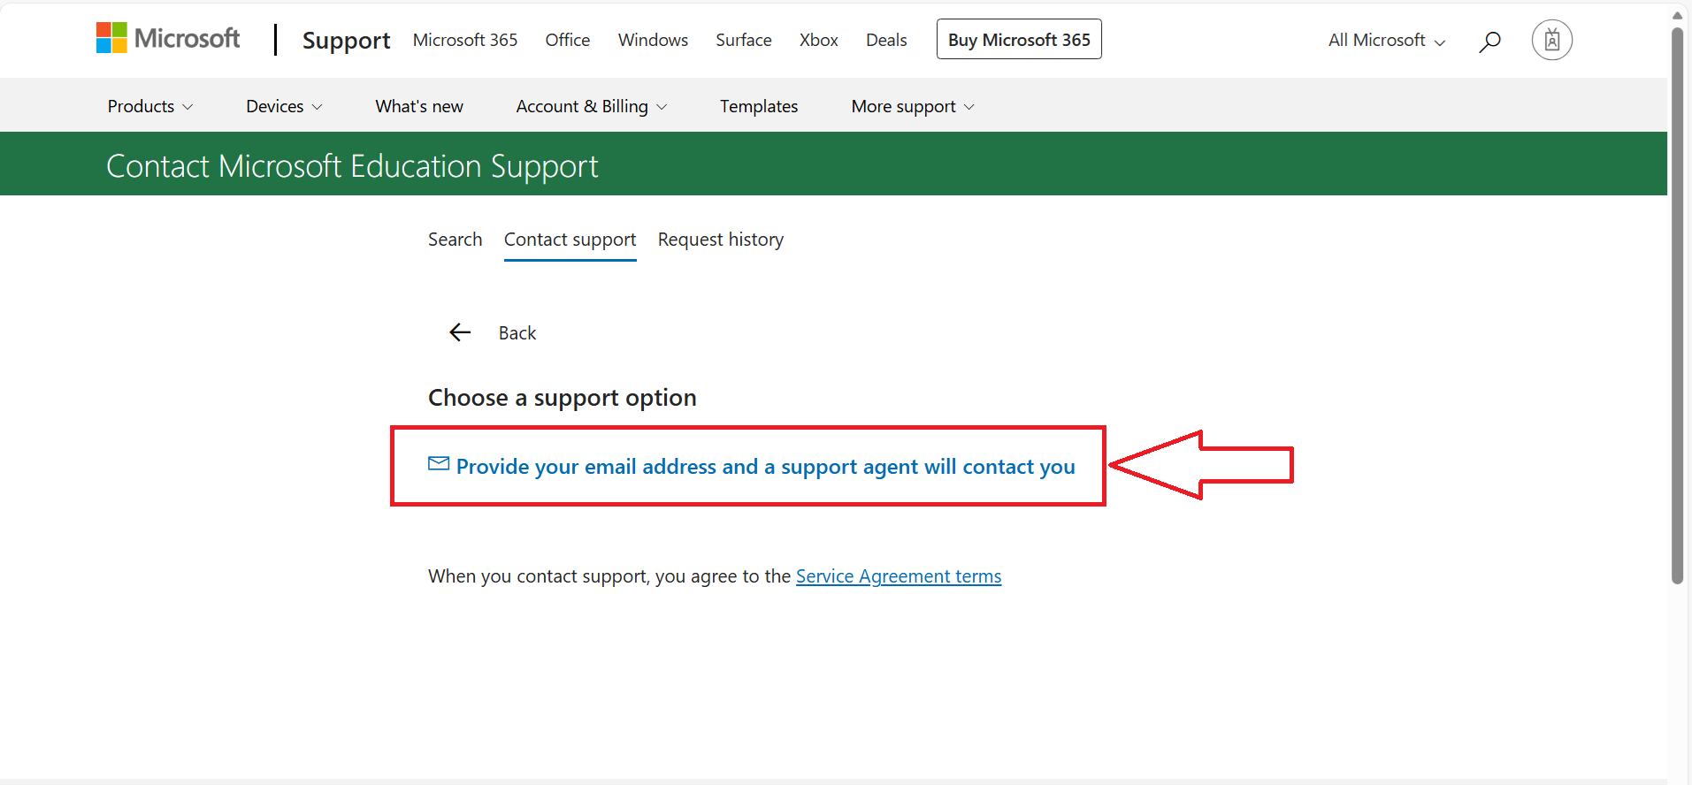Viewport: 1692px width, 785px height.
Task: Open Xbox in the top navigation
Action: tap(819, 40)
